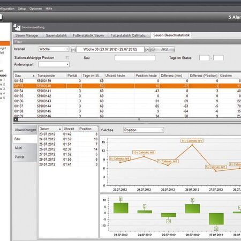Select sow row 00137
This screenshot has width=241, height=241.
pyautogui.click(x=127, y=106)
